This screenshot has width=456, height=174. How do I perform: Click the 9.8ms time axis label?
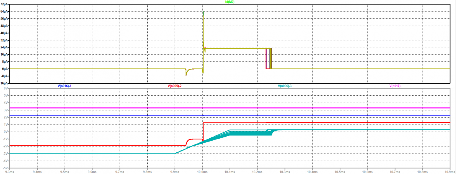coord(147,172)
